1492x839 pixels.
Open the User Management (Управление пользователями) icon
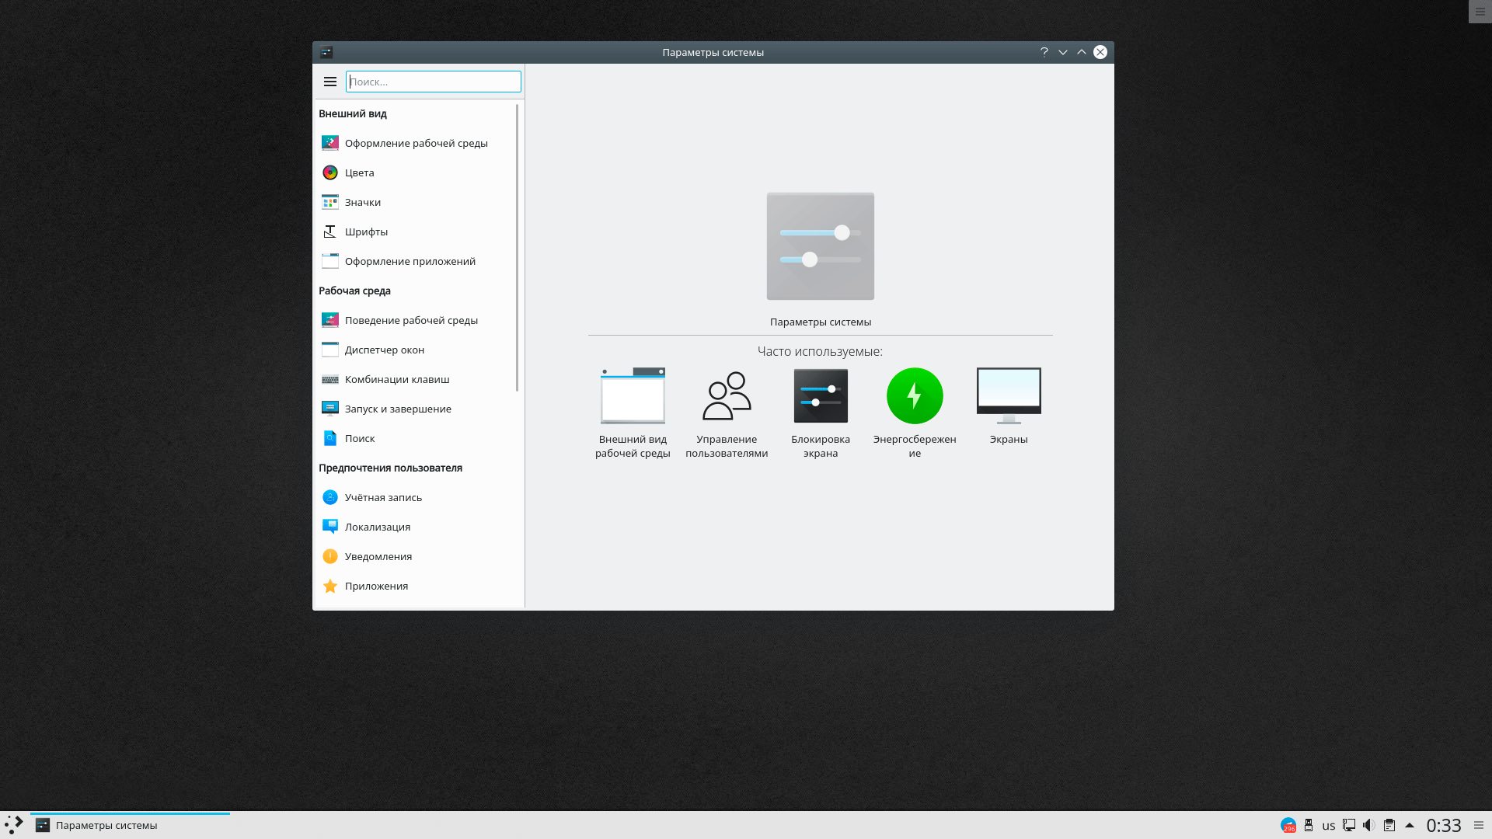pyautogui.click(x=727, y=396)
